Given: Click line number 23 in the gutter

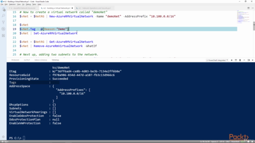Looking at the screenshot, I should 14,46.
